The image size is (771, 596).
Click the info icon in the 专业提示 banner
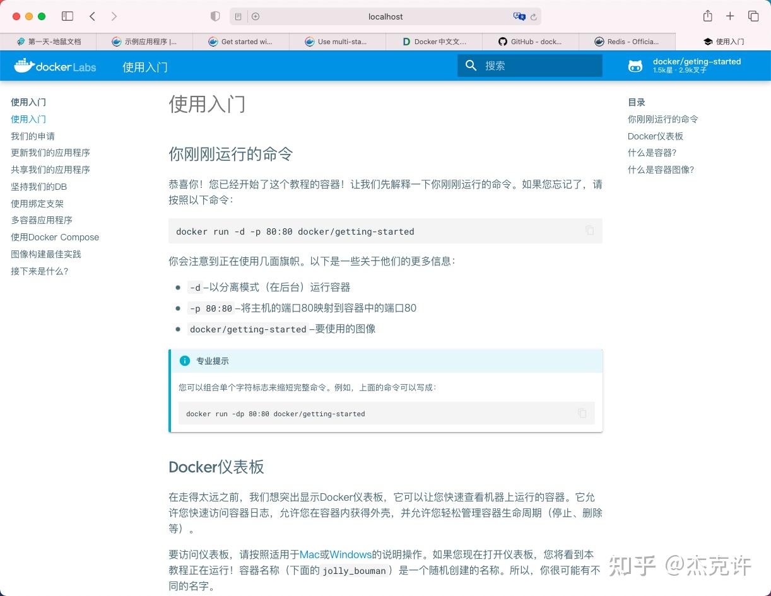pos(185,361)
